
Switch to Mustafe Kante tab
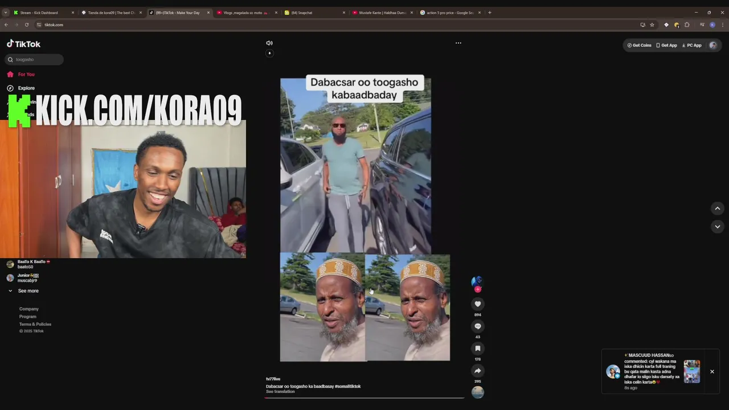click(382, 13)
